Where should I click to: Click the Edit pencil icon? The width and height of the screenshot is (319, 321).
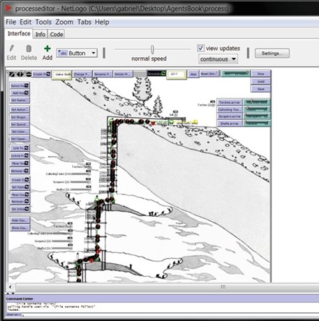pos(12,48)
